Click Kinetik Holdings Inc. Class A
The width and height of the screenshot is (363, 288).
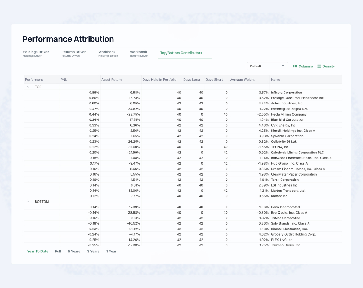click(293, 131)
